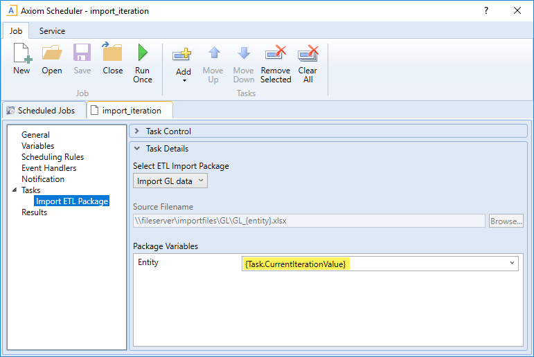Collapse the Task Details section
The image size is (534, 357).
point(137,149)
